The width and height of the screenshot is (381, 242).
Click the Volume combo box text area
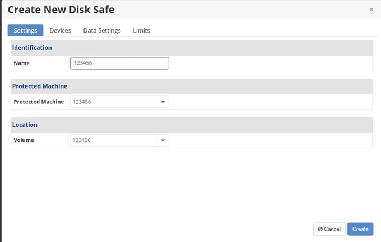click(x=114, y=140)
